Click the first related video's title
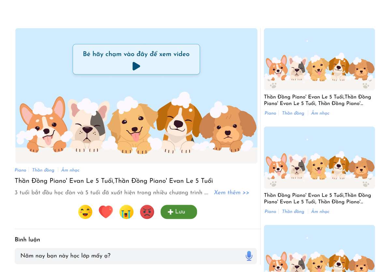389x272 pixels. click(x=317, y=100)
